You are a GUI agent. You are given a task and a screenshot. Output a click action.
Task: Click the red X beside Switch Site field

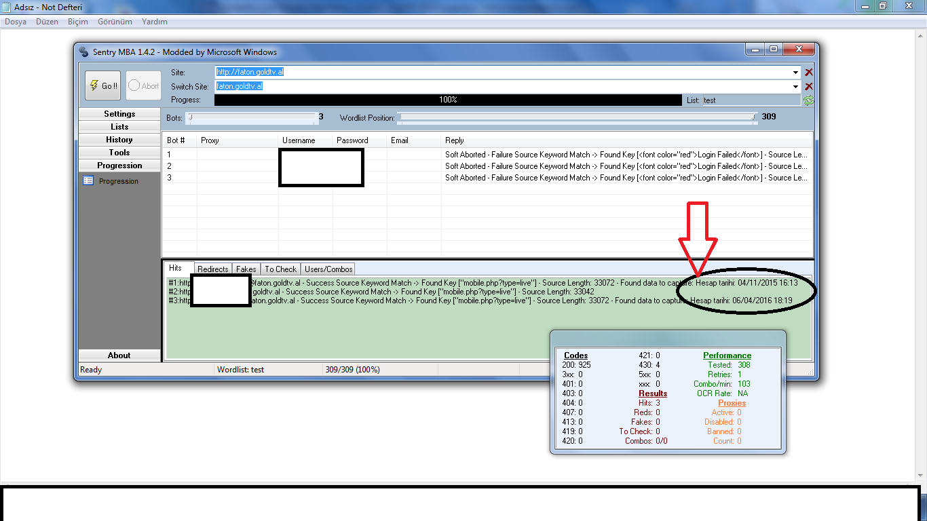point(808,86)
